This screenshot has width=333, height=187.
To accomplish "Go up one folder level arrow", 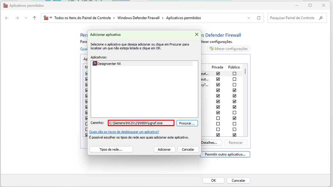I will [x=35, y=18].
